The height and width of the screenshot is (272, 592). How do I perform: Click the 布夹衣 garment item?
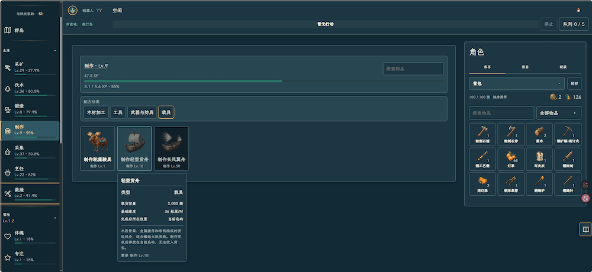tap(539, 159)
